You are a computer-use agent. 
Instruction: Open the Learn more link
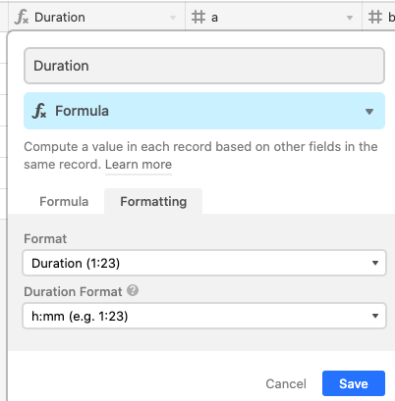pos(139,165)
